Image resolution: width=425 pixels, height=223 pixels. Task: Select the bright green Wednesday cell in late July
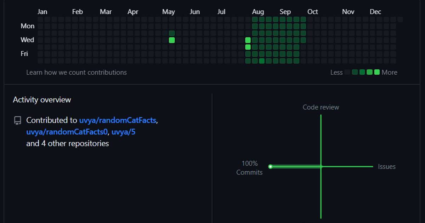[248, 40]
